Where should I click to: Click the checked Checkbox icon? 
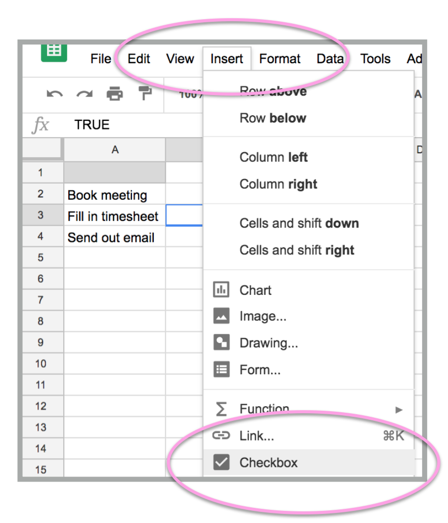point(222,462)
